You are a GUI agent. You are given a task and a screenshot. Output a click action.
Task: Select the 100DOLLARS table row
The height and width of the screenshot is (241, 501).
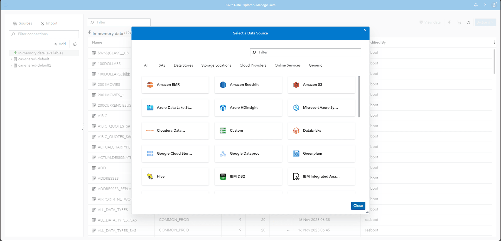tap(109, 64)
